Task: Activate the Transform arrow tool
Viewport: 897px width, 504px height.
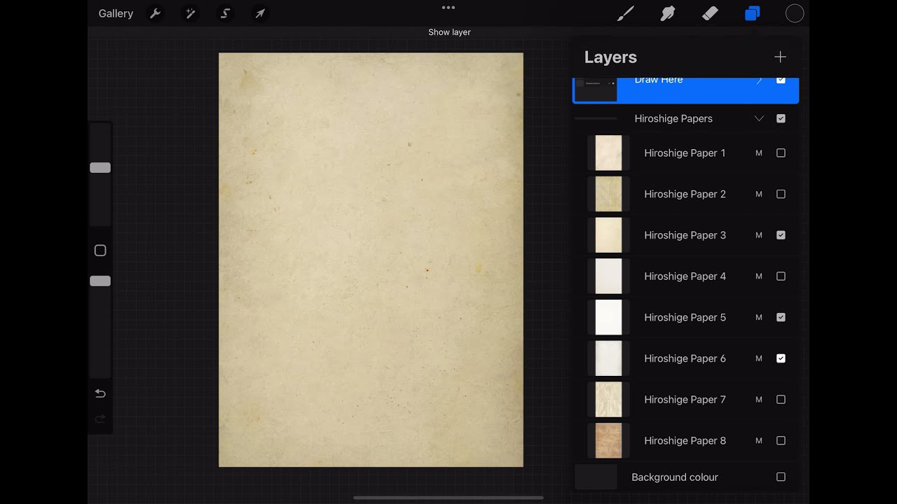Action: 260,13
